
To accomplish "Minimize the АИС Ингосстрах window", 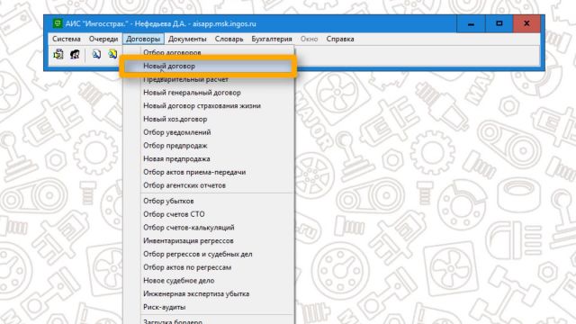I will 471,24.
